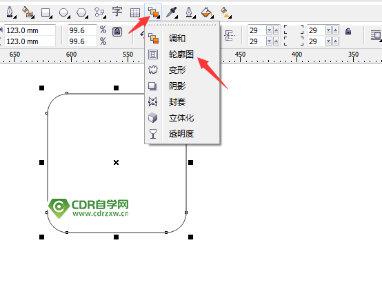Click the right-middle selection handle
Viewport: 382px width, 285px height.
point(191,162)
